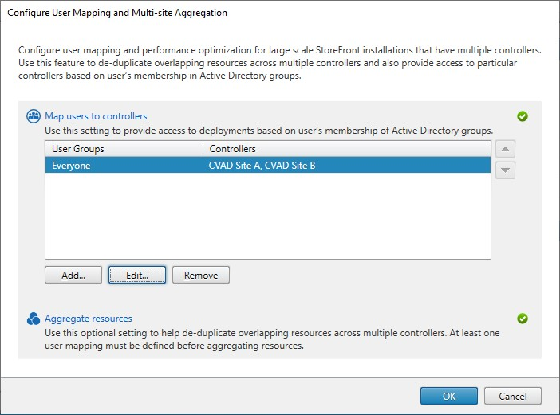Click empty area of the mappings list

267,219
